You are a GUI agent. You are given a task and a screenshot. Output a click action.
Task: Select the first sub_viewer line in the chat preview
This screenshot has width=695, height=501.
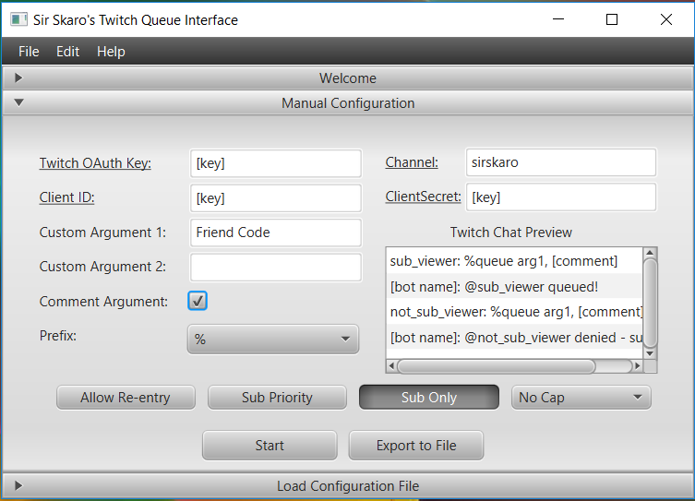(514, 261)
